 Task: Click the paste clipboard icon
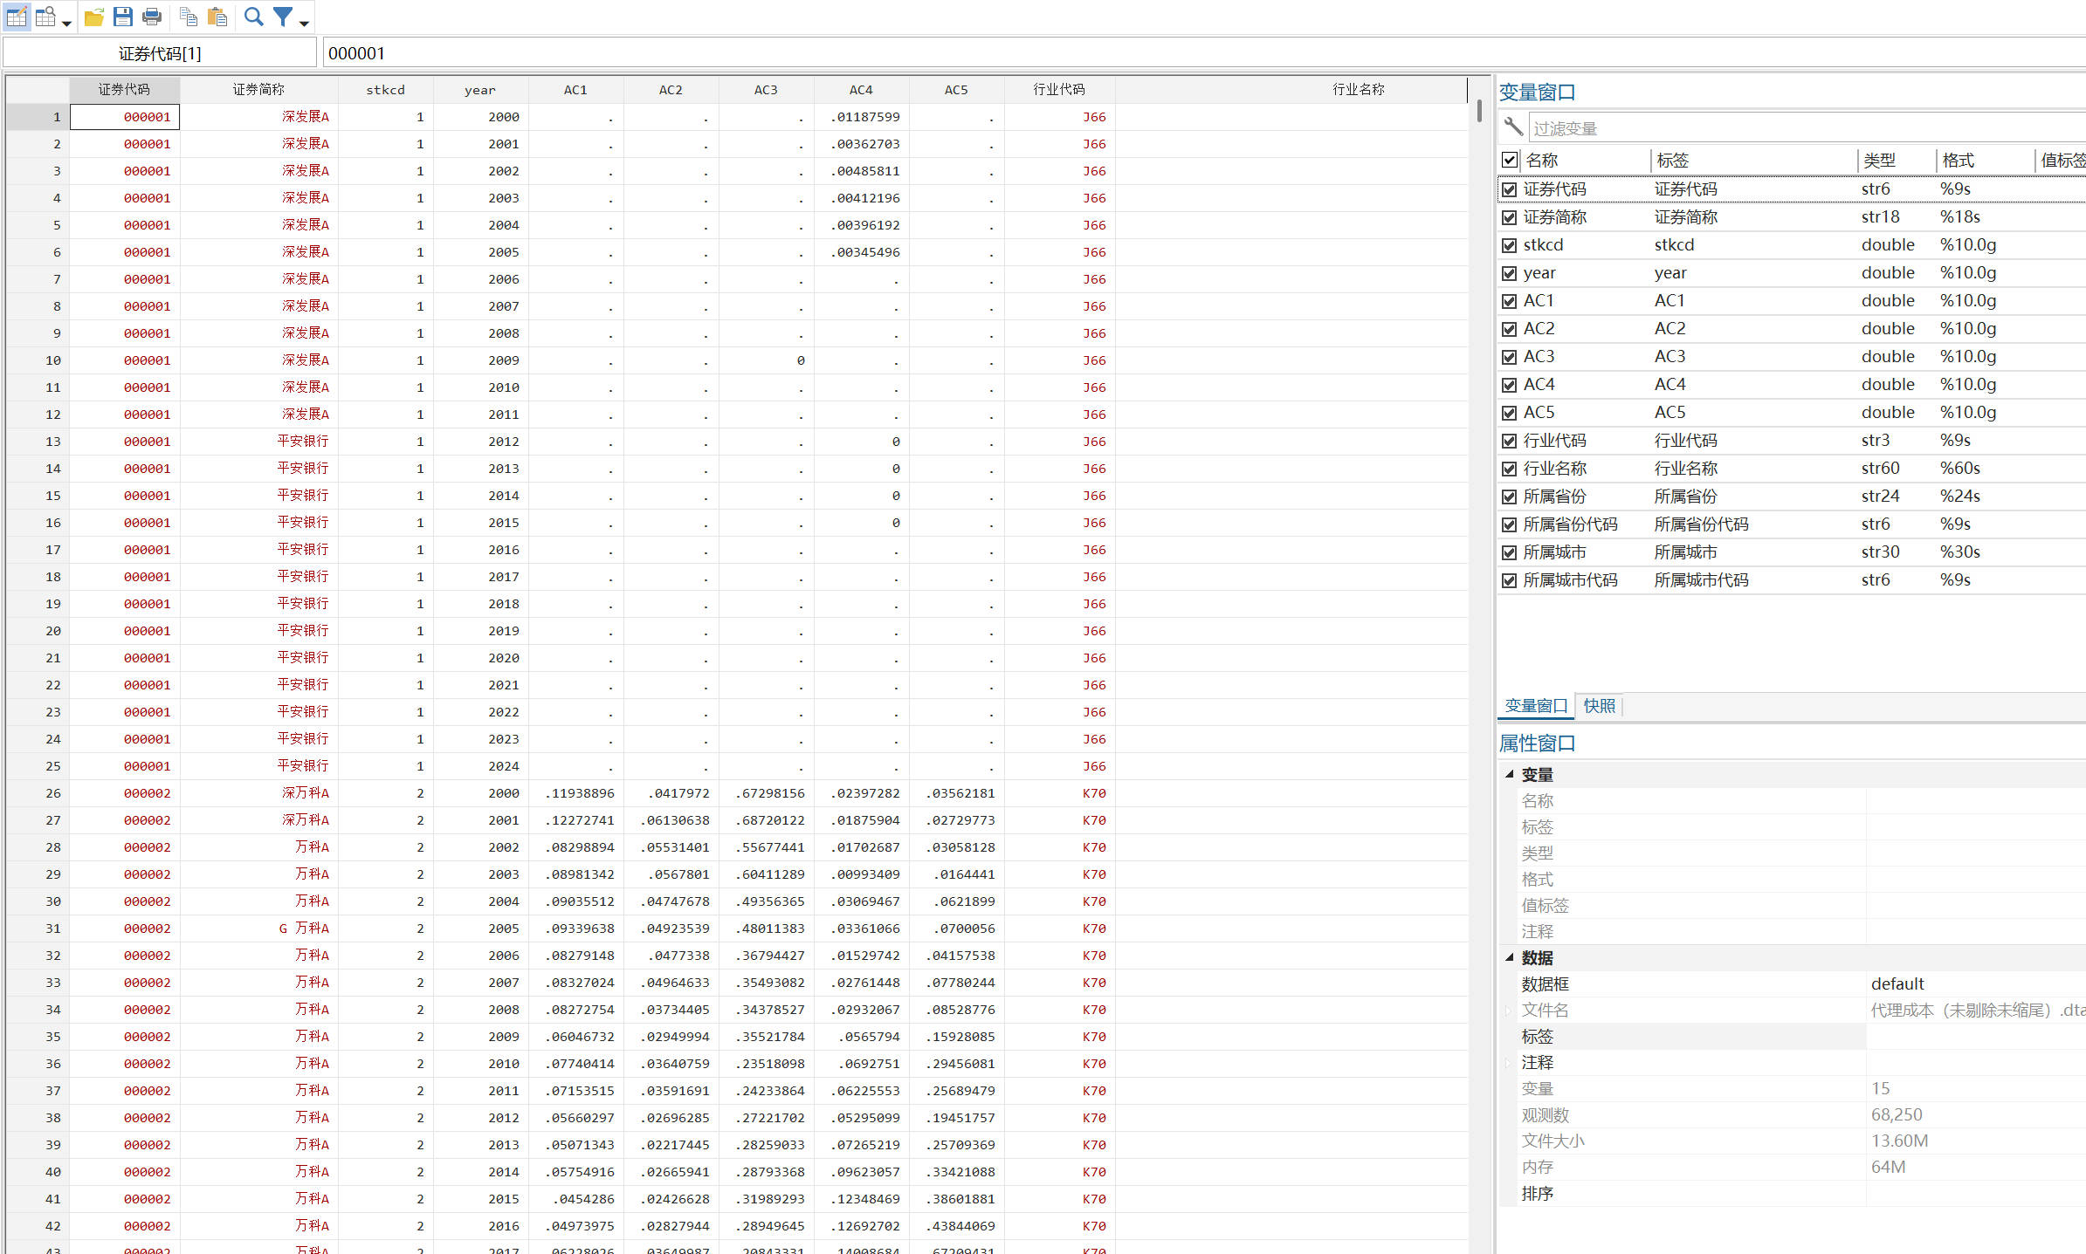pyautogui.click(x=217, y=17)
